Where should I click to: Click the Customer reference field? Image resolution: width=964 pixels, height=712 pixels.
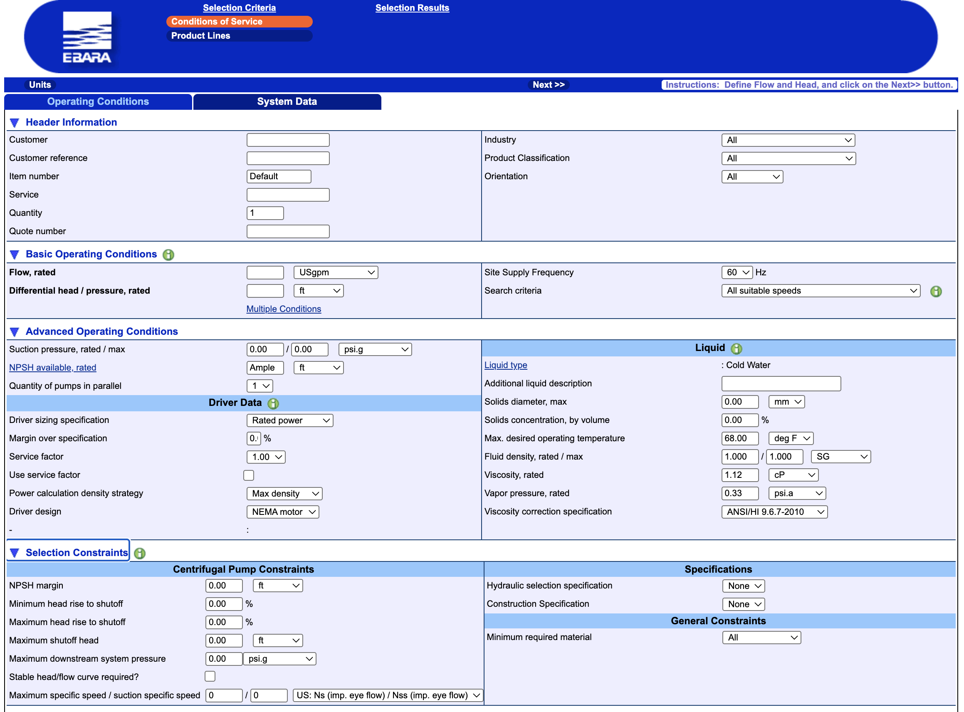coord(288,158)
